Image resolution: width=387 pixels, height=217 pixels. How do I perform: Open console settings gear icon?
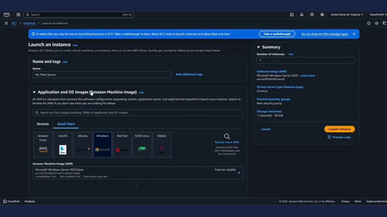pyautogui.click(x=322, y=14)
